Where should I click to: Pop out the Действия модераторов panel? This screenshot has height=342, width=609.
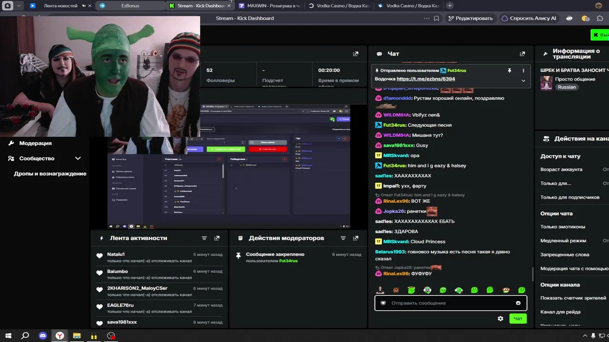[355, 238]
